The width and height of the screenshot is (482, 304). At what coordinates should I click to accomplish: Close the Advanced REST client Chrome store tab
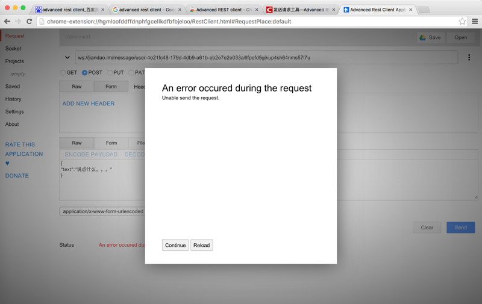pyautogui.click(x=257, y=10)
